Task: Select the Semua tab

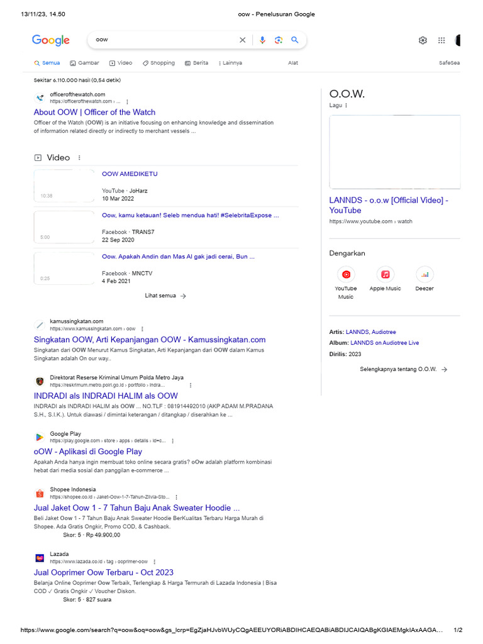Action: click(47, 63)
